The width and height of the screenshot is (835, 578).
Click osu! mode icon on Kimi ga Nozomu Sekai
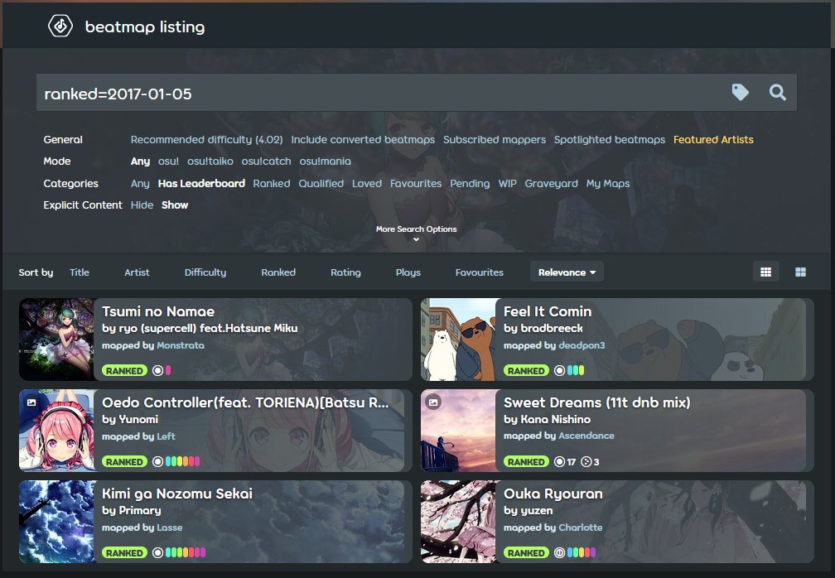[x=157, y=552]
